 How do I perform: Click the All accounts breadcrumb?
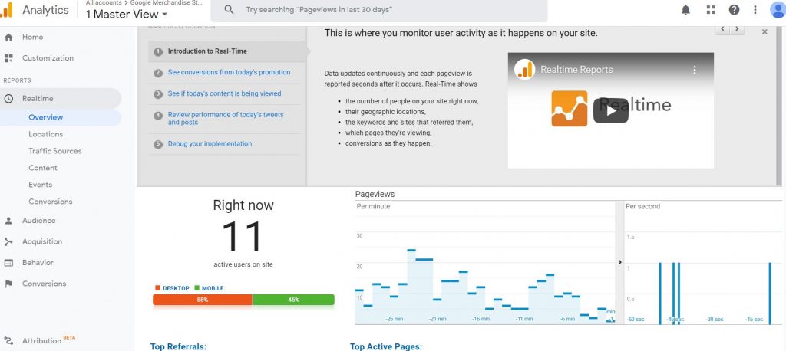(x=104, y=2)
